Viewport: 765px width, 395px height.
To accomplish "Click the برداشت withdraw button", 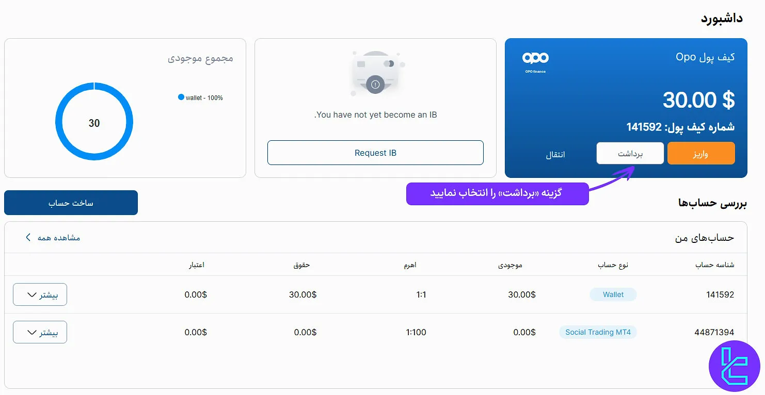I will coord(630,153).
